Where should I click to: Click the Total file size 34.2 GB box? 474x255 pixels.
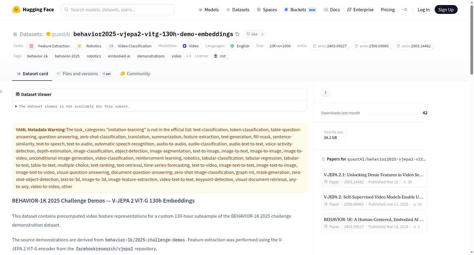334,135
